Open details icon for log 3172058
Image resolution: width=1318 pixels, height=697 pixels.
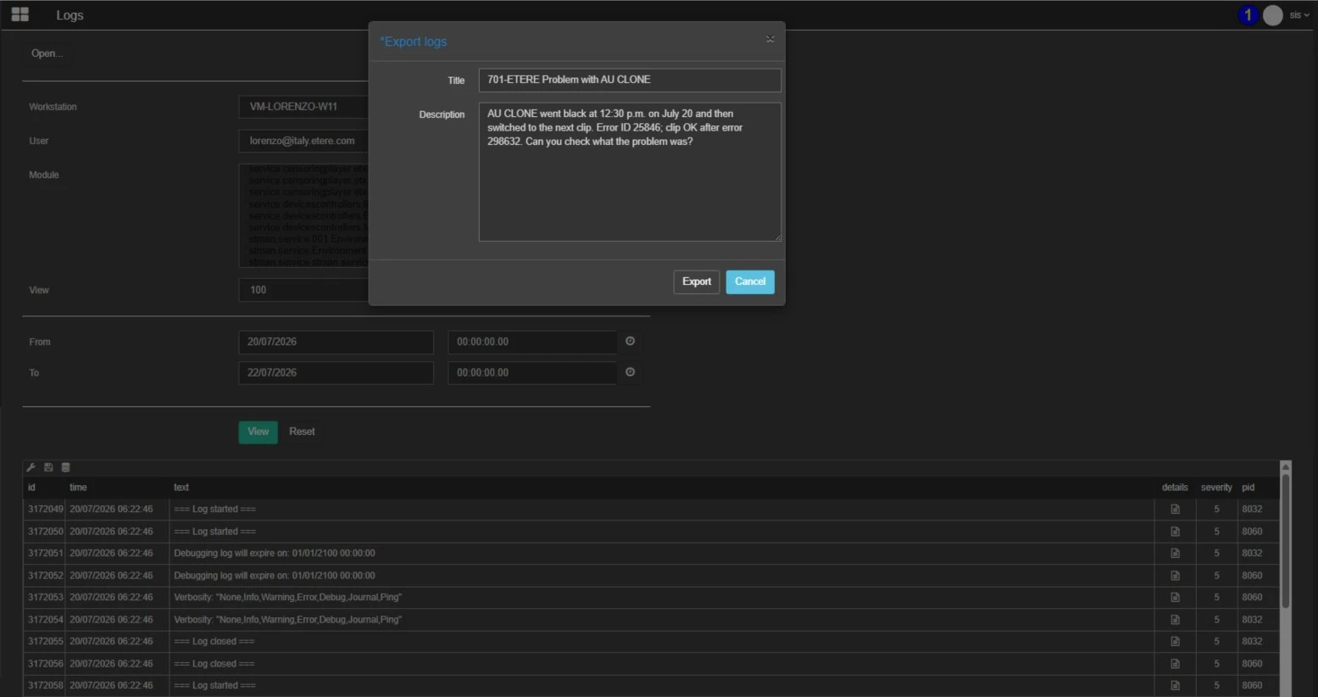point(1175,685)
